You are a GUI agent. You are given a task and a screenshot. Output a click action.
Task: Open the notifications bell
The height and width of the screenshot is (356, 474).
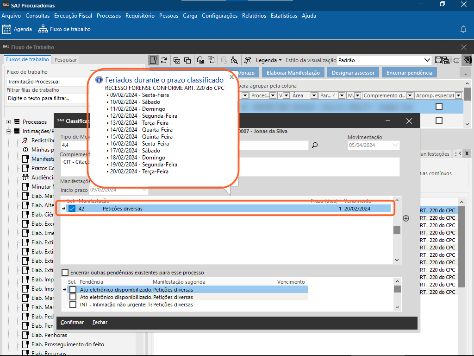click(463, 29)
